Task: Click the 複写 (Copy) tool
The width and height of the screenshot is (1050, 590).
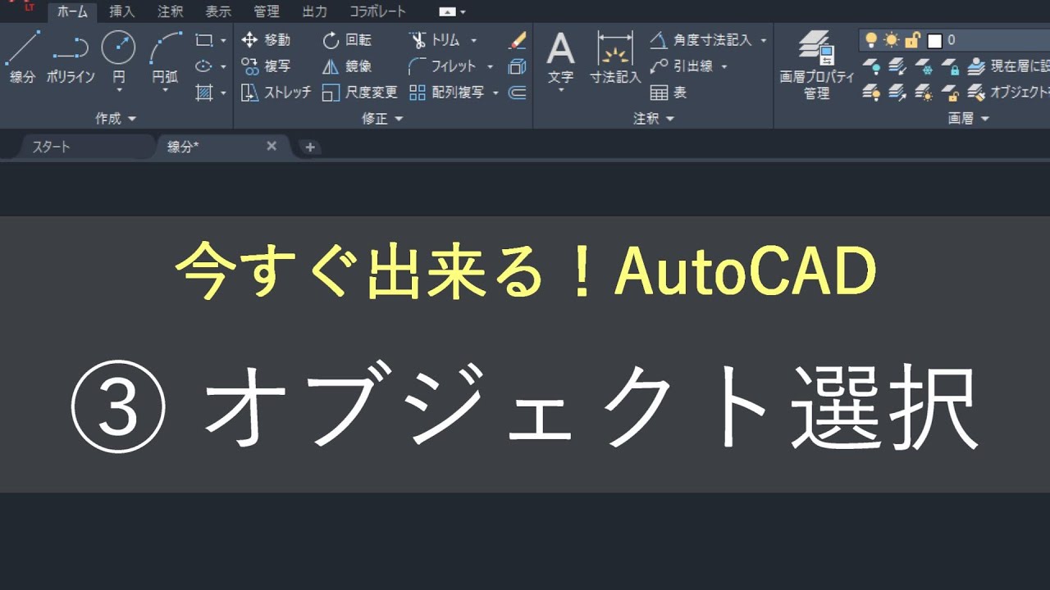Action: click(x=266, y=66)
